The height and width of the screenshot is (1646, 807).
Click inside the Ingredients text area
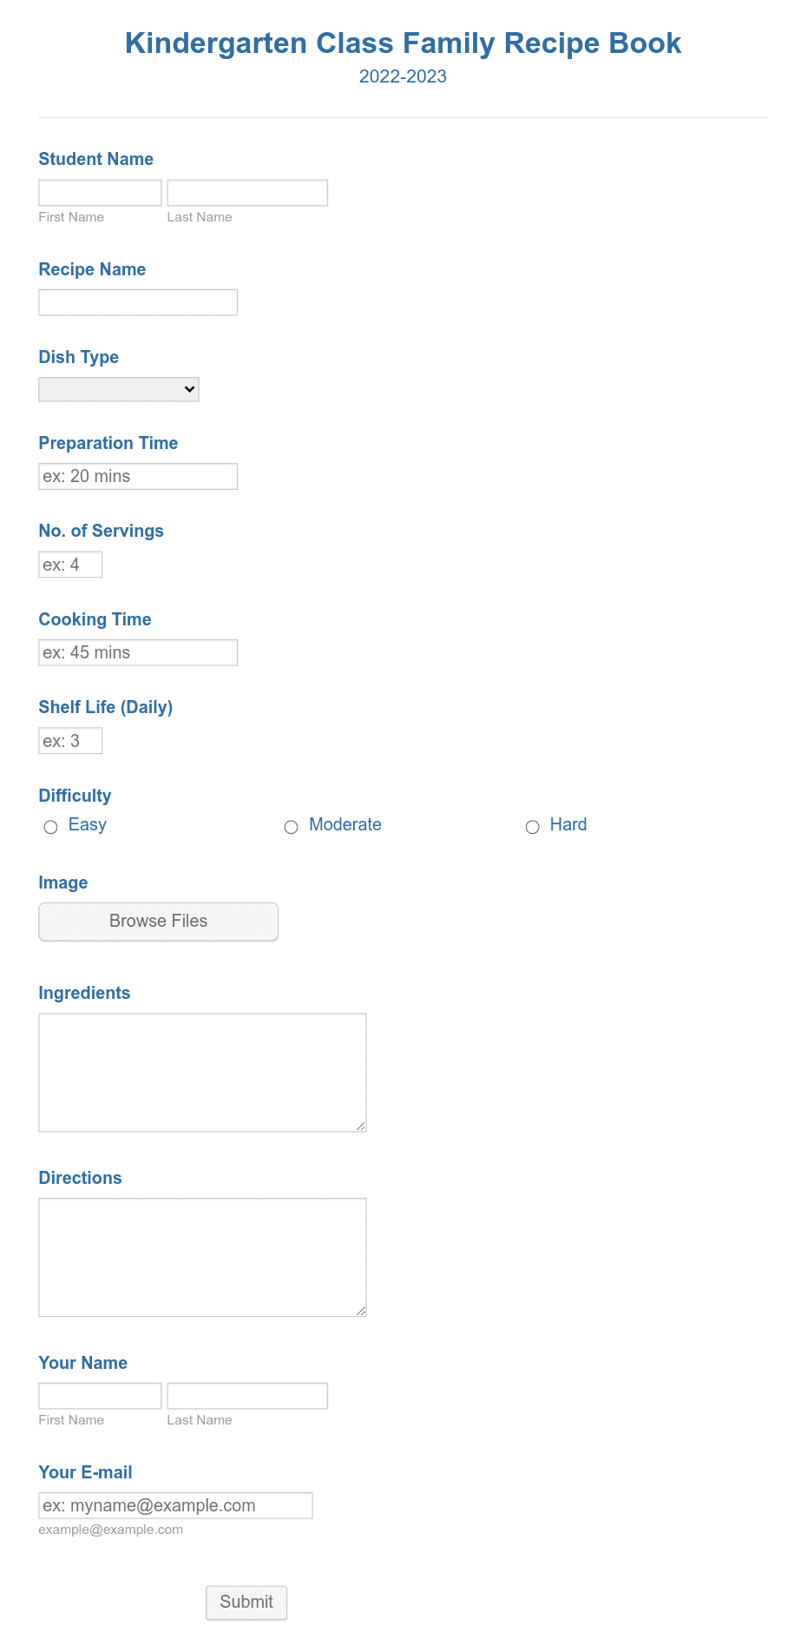[x=202, y=1072]
